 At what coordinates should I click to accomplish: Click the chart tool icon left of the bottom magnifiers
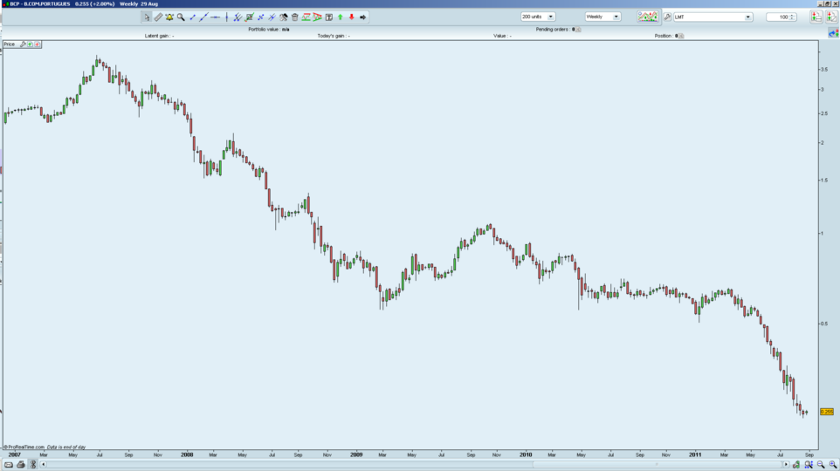[796, 465]
